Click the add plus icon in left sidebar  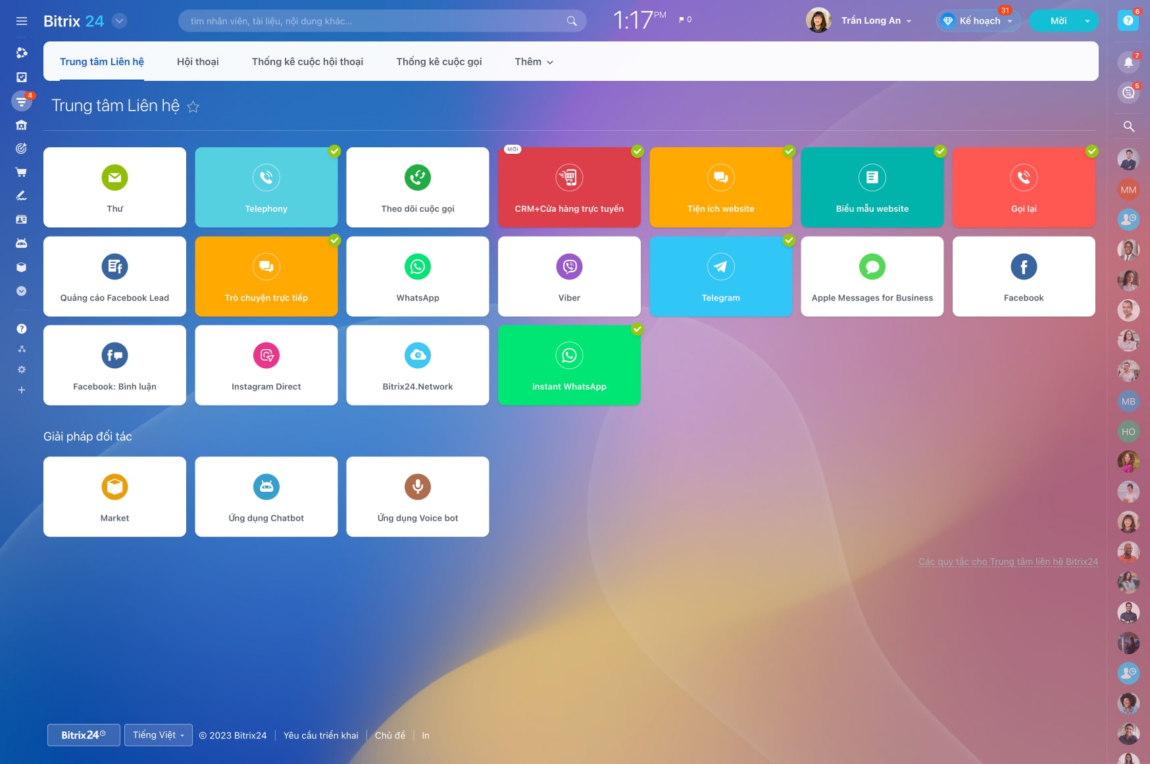pos(22,390)
